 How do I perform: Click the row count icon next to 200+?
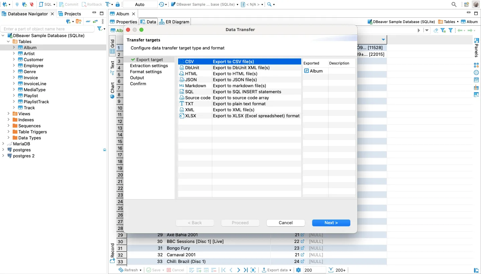(331, 270)
